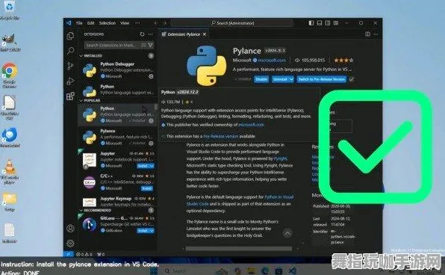Click the scroll-to-top arrow button
This screenshot has width=445, height=275.
coord(287,233)
